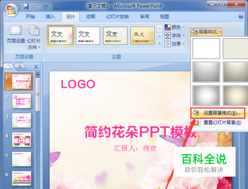Choose the gray radial background in the third row

point(206,96)
